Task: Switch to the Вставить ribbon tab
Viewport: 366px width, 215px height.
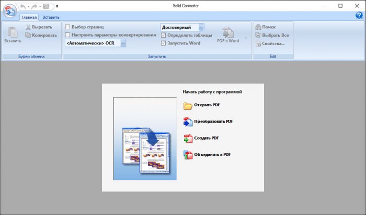Action: pos(51,17)
